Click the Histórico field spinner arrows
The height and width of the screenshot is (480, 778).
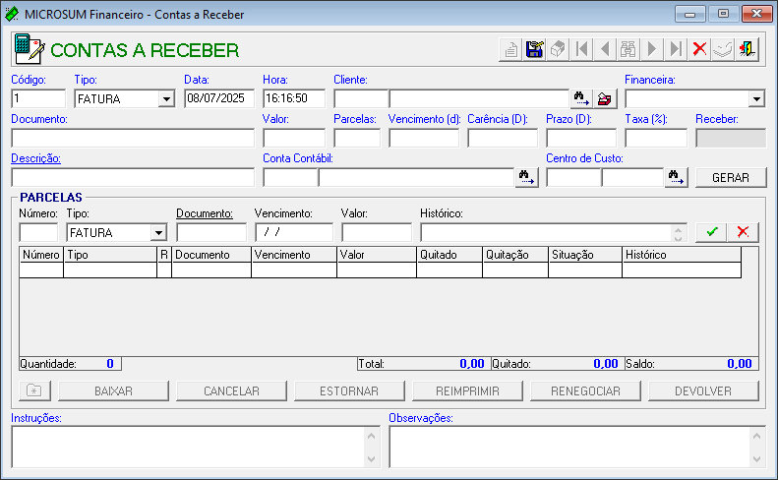679,232
